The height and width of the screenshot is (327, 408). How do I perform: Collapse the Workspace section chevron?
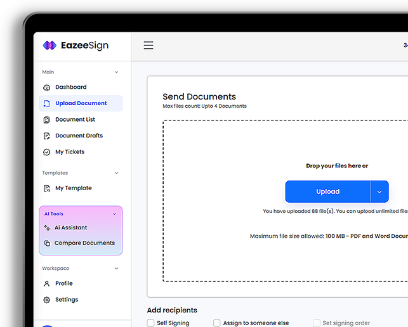[x=117, y=268]
